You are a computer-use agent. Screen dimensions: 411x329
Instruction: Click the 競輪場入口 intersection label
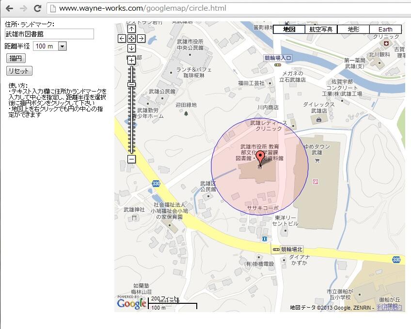278,58
